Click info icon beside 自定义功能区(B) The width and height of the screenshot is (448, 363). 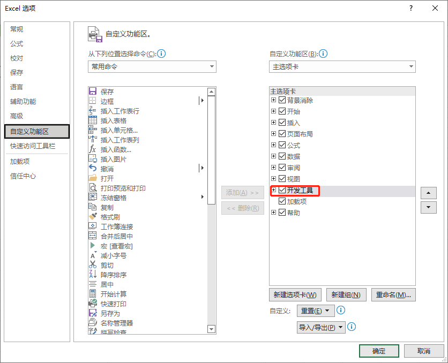coord(323,54)
